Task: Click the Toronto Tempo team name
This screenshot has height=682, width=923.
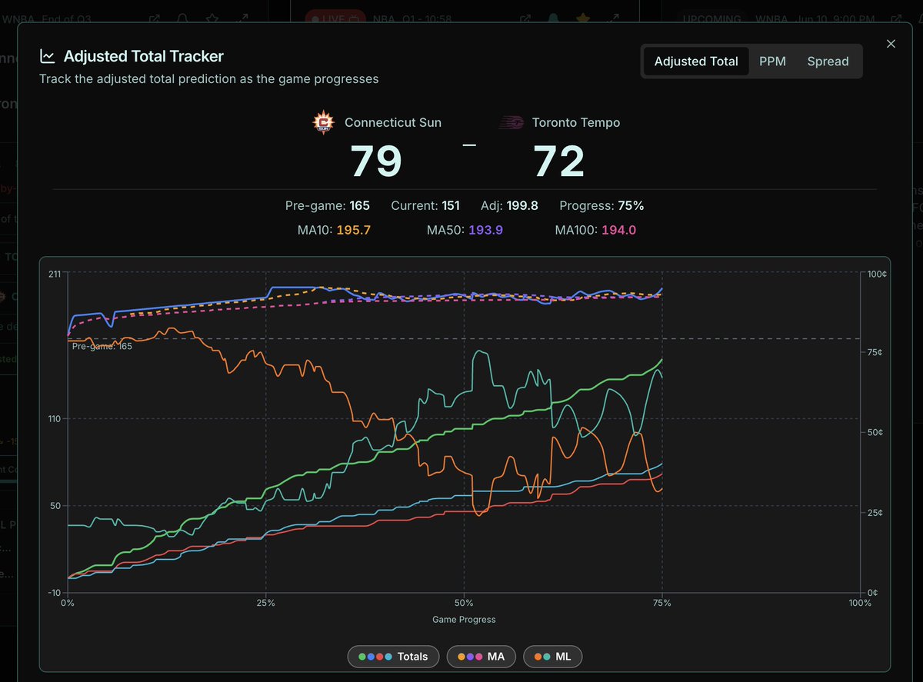Action: 576,123
